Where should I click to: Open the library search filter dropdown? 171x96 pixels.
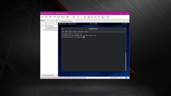click(x=57, y=23)
